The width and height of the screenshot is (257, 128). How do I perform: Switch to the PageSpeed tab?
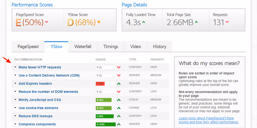[x=28, y=47]
